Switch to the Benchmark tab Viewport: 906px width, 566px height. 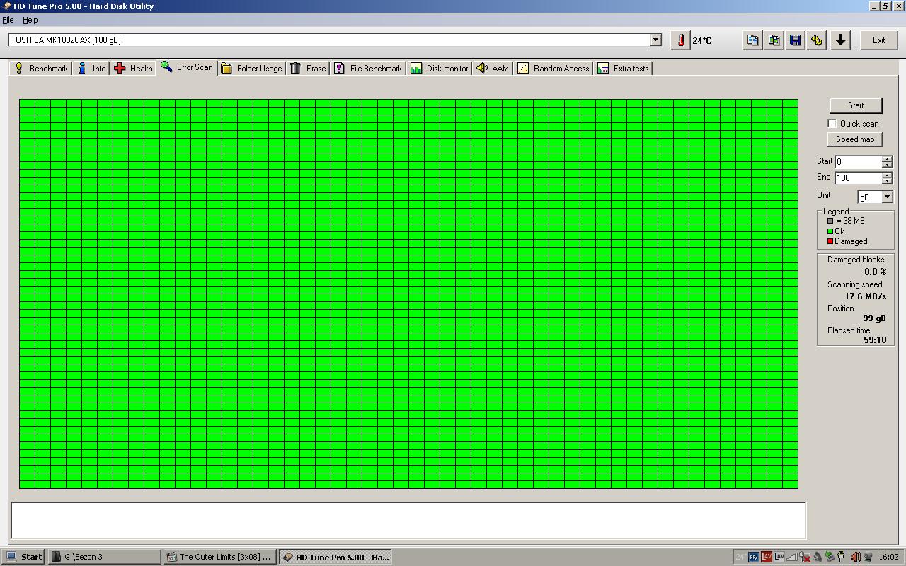(41, 68)
